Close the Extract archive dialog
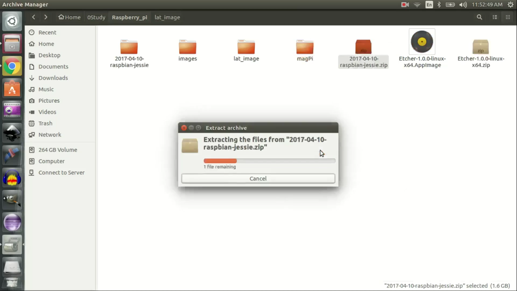Image resolution: width=517 pixels, height=291 pixels. tap(184, 128)
